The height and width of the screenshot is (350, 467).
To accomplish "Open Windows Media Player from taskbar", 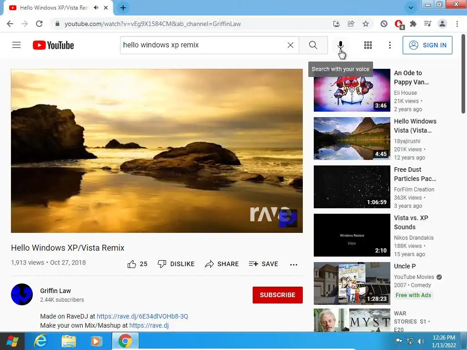I will coord(96,341).
